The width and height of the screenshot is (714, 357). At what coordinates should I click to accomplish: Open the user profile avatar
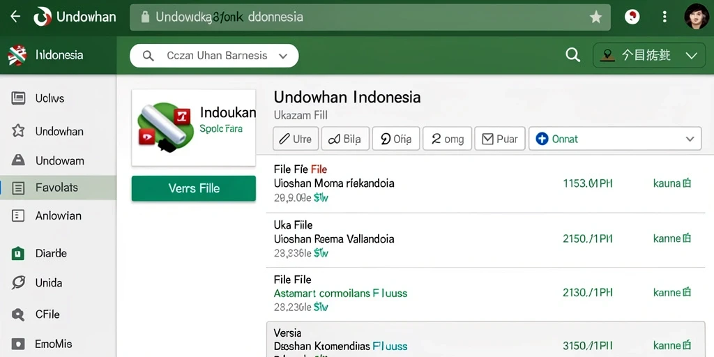pos(697,17)
